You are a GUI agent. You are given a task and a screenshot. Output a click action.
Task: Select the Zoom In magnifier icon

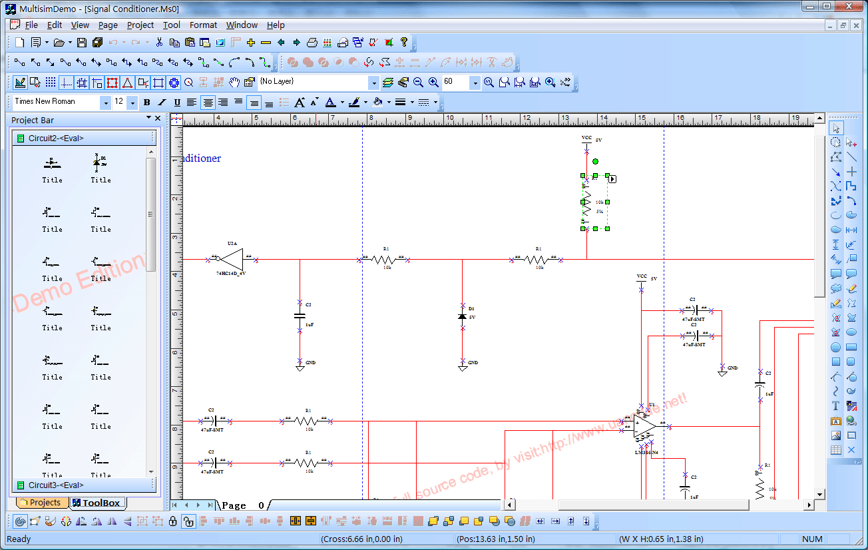[x=432, y=82]
